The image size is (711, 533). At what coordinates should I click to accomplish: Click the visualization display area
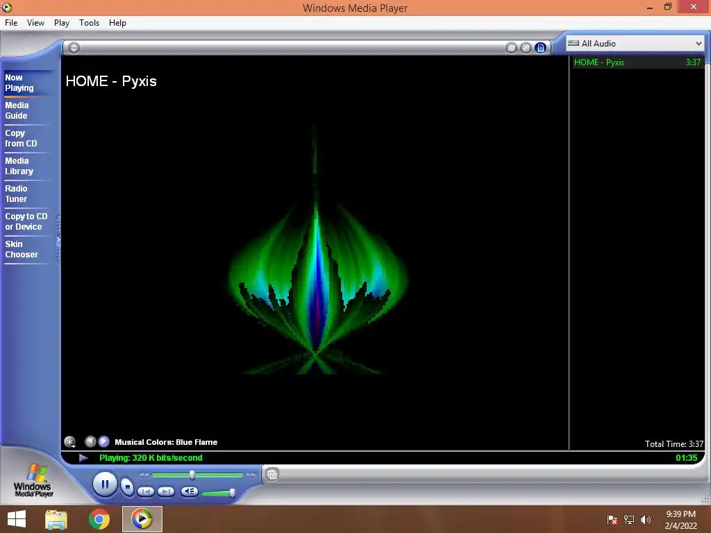[315, 254]
